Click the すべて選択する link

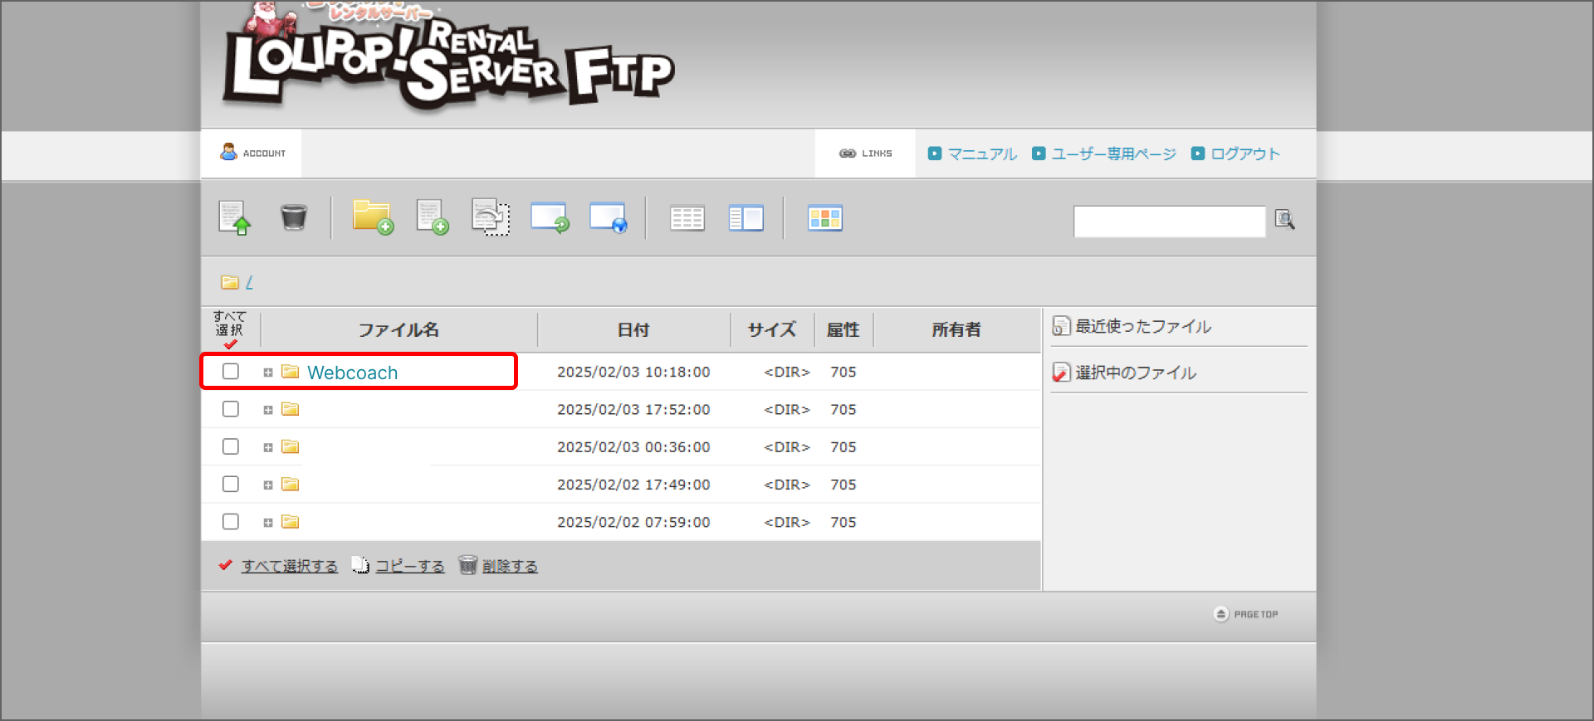290,566
